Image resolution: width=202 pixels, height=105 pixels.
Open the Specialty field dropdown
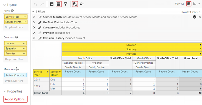click(24, 48)
